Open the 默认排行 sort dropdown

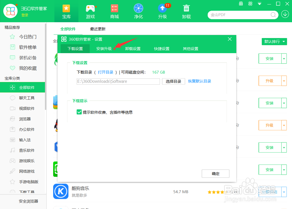click(274, 42)
